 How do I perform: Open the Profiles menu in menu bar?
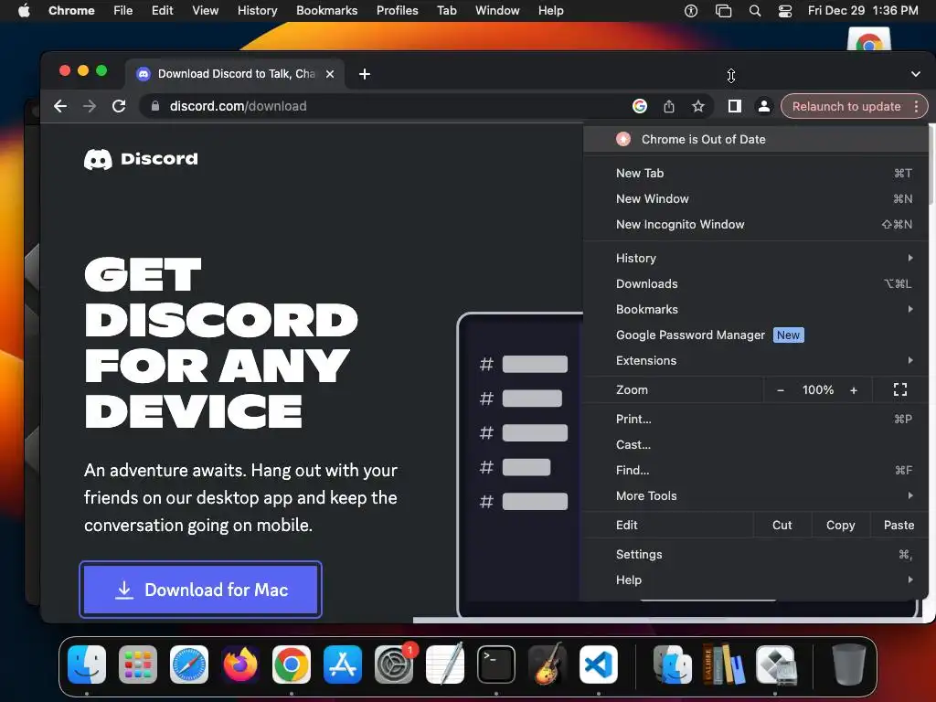pos(397,11)
